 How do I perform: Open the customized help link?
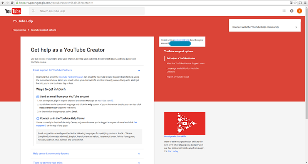(x=182, y=40)
